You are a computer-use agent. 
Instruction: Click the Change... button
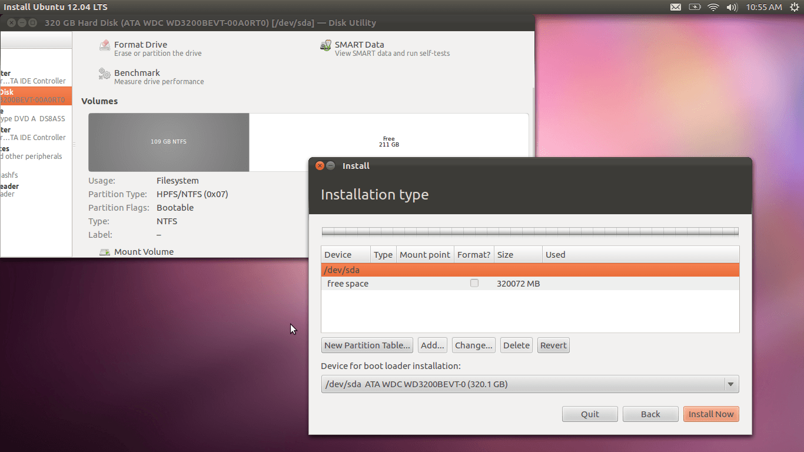click(474, 345)
